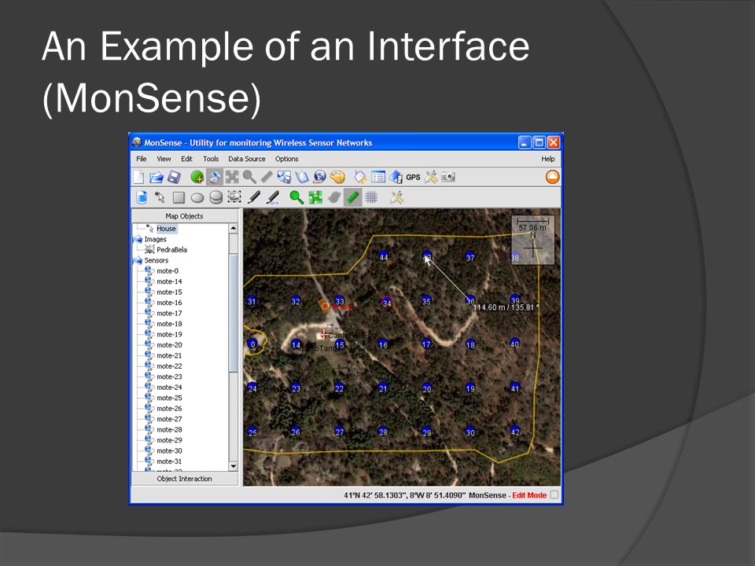The image size is (755, 566).
Task: Select the image insertion tool
Action: point(234,197)
